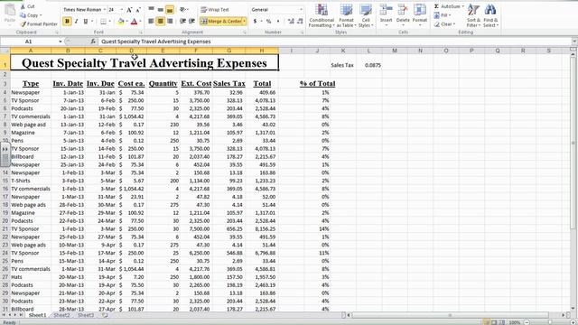Switch to the Sheet3 tab
Viewport: 578px width, 325px height.
click(86, 315)
